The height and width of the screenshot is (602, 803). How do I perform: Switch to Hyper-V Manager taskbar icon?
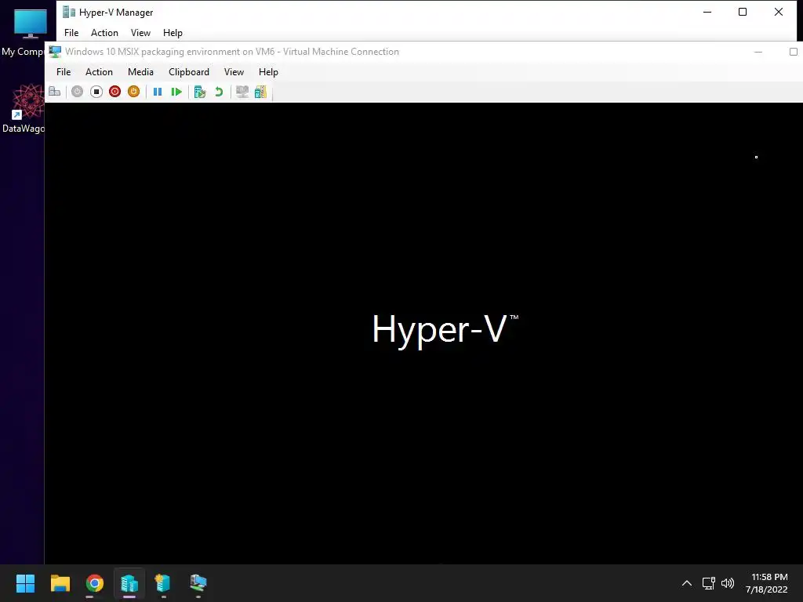[x=129, y=583]
